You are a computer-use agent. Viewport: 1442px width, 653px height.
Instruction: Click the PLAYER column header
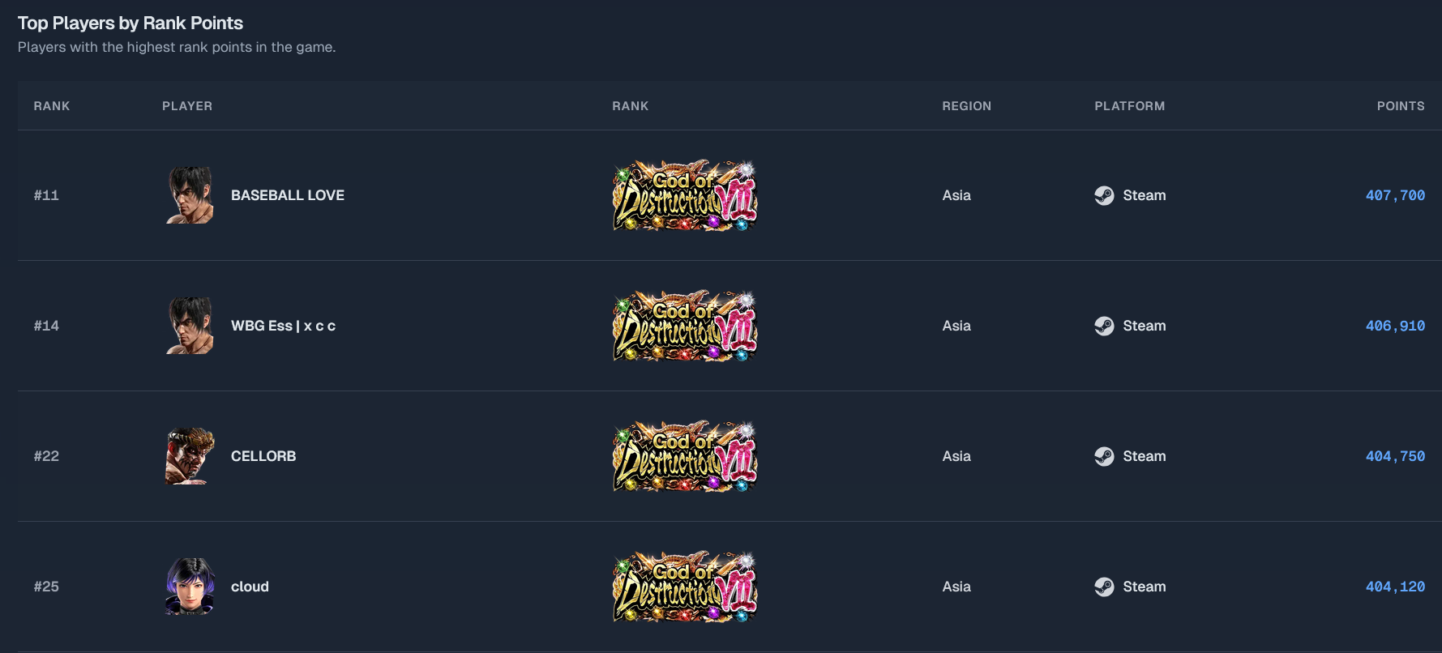click(x=187, y=106)
